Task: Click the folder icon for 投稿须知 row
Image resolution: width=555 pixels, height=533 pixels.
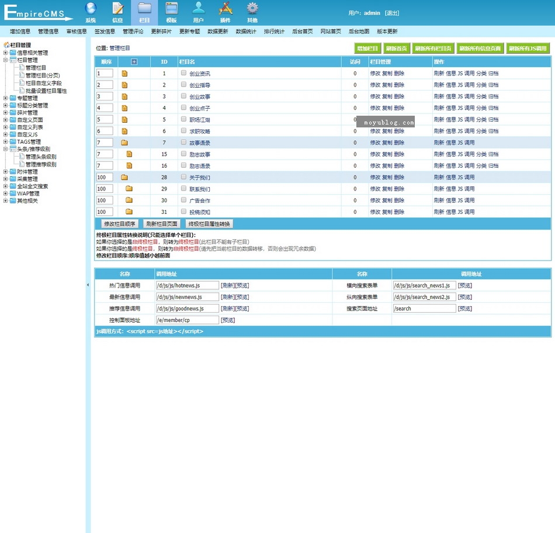Action: tap(129, 212)
